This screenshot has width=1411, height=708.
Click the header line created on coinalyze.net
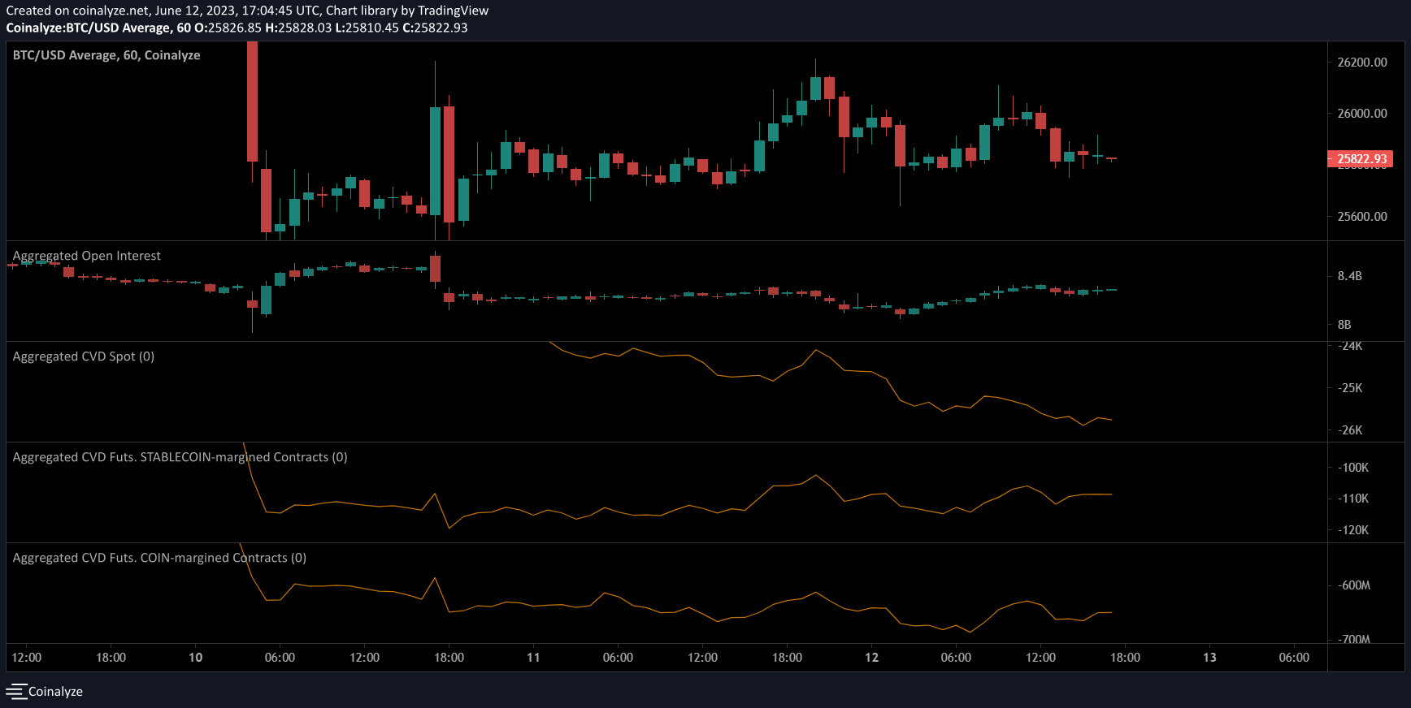(247, 11)
